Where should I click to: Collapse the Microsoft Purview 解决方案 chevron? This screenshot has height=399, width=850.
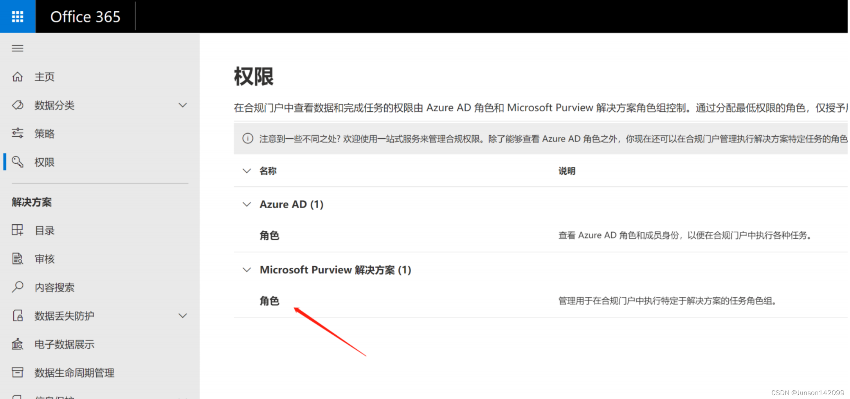[247, 270]
